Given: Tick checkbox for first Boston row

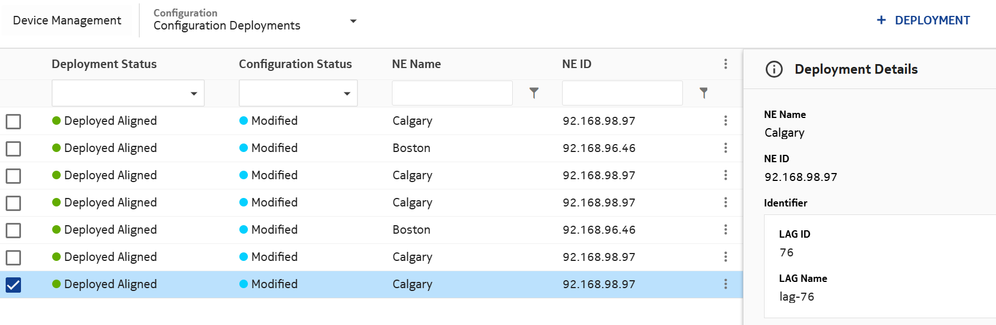Looking at the screenshot, I should coord(13,149).
